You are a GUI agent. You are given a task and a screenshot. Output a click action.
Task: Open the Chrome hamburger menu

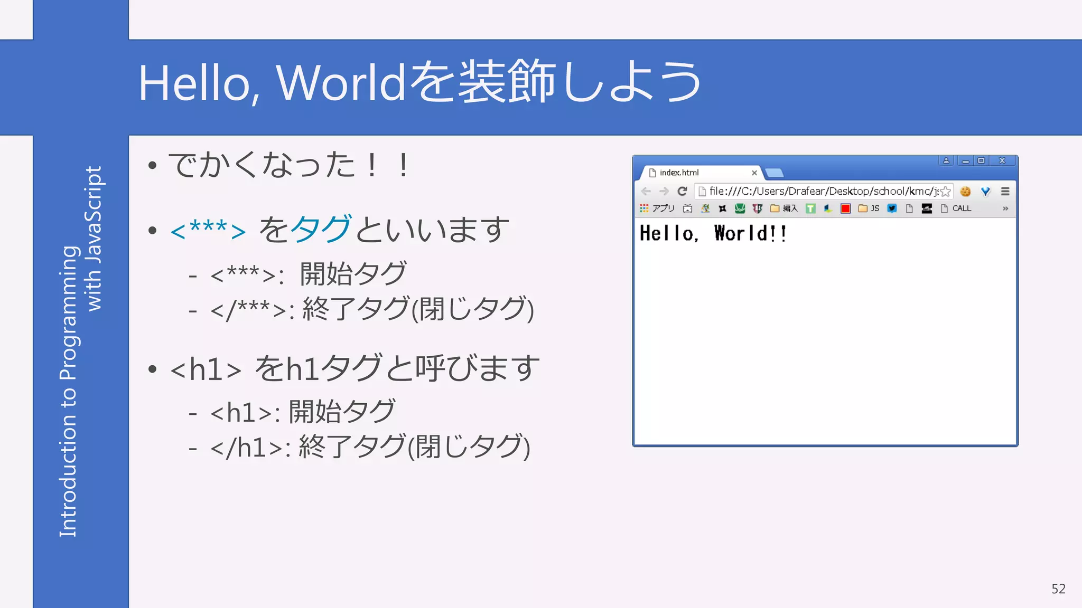click(1005, 192)
